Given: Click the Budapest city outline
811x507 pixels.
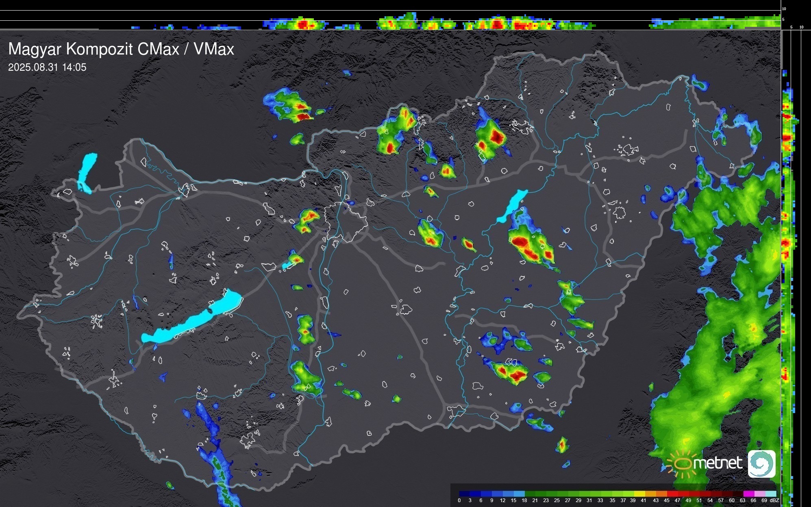Looking at the screenshot, I should pos(346,222).
